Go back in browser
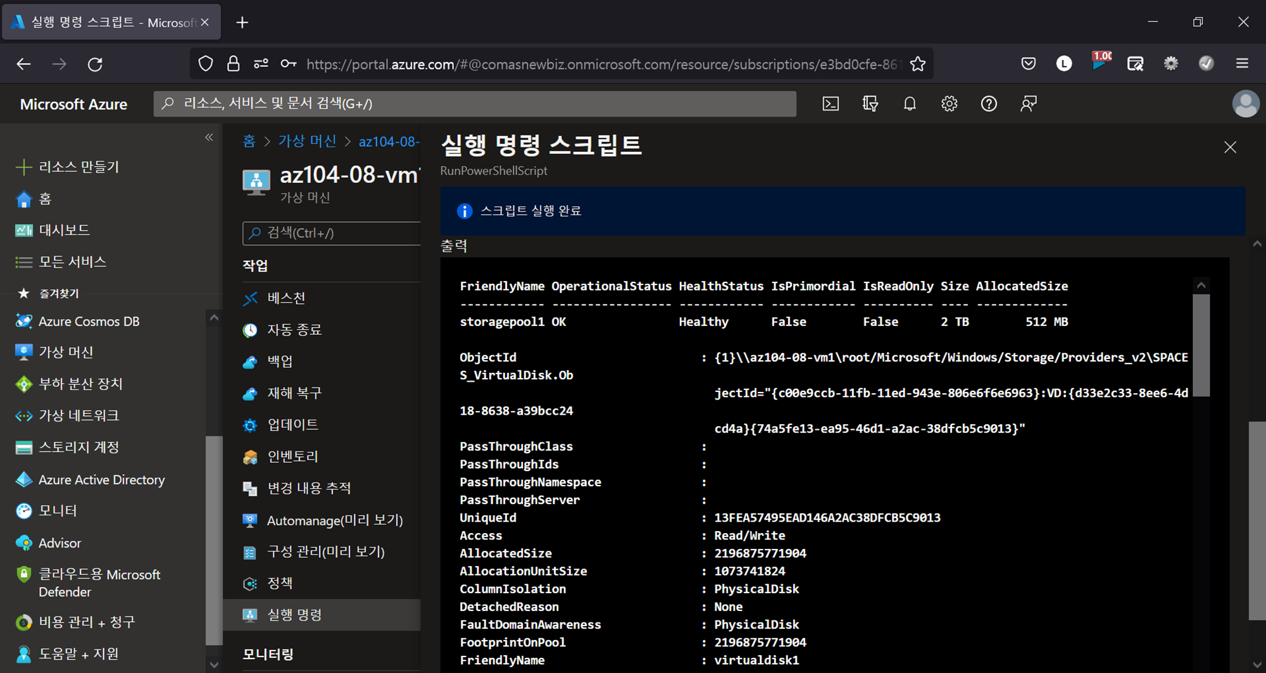Viewport: 1266px width, 673px height. tap(24, 64)
